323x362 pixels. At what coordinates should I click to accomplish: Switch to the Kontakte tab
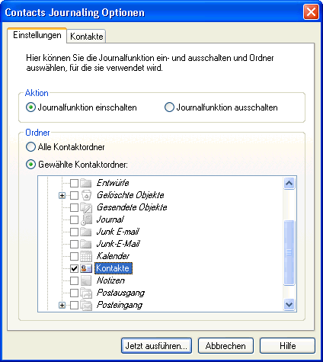point(86,36)
